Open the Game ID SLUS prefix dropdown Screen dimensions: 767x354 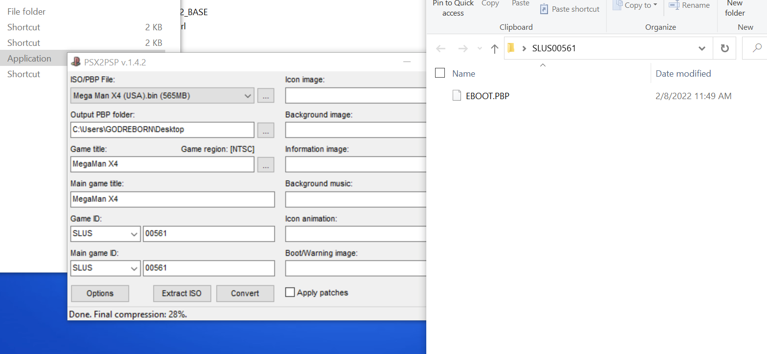coord(134,234)
